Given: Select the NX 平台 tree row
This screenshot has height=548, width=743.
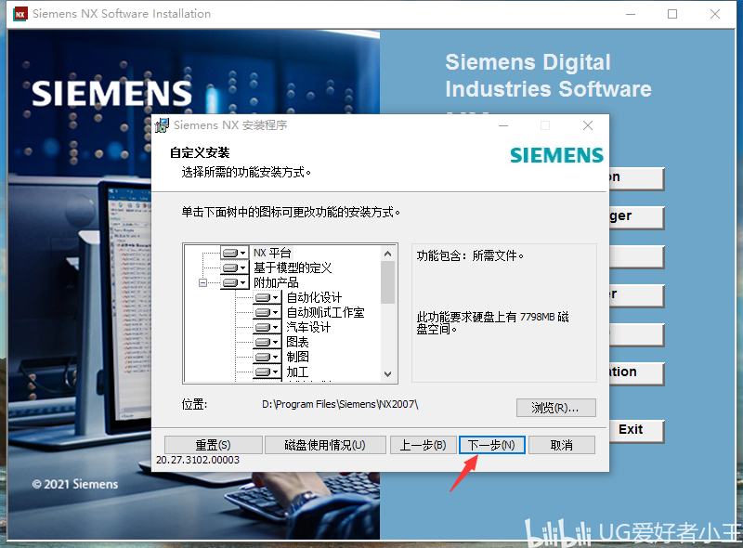Looking at the screenshot, I should click(272, 253).
